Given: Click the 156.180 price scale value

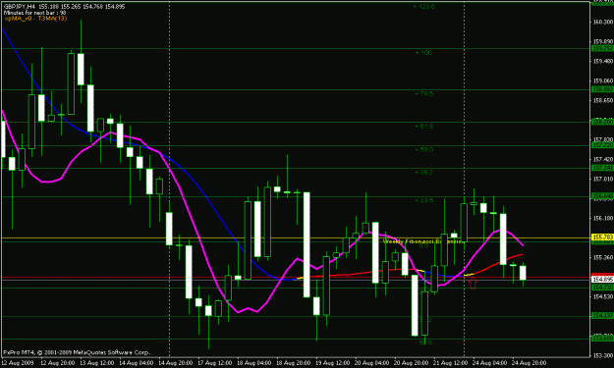Looking at the screenshot, I should tap(603, 218).
